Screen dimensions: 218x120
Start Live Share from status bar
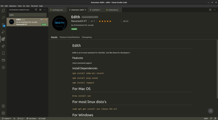pyautogui.click(x=31, y=118)
